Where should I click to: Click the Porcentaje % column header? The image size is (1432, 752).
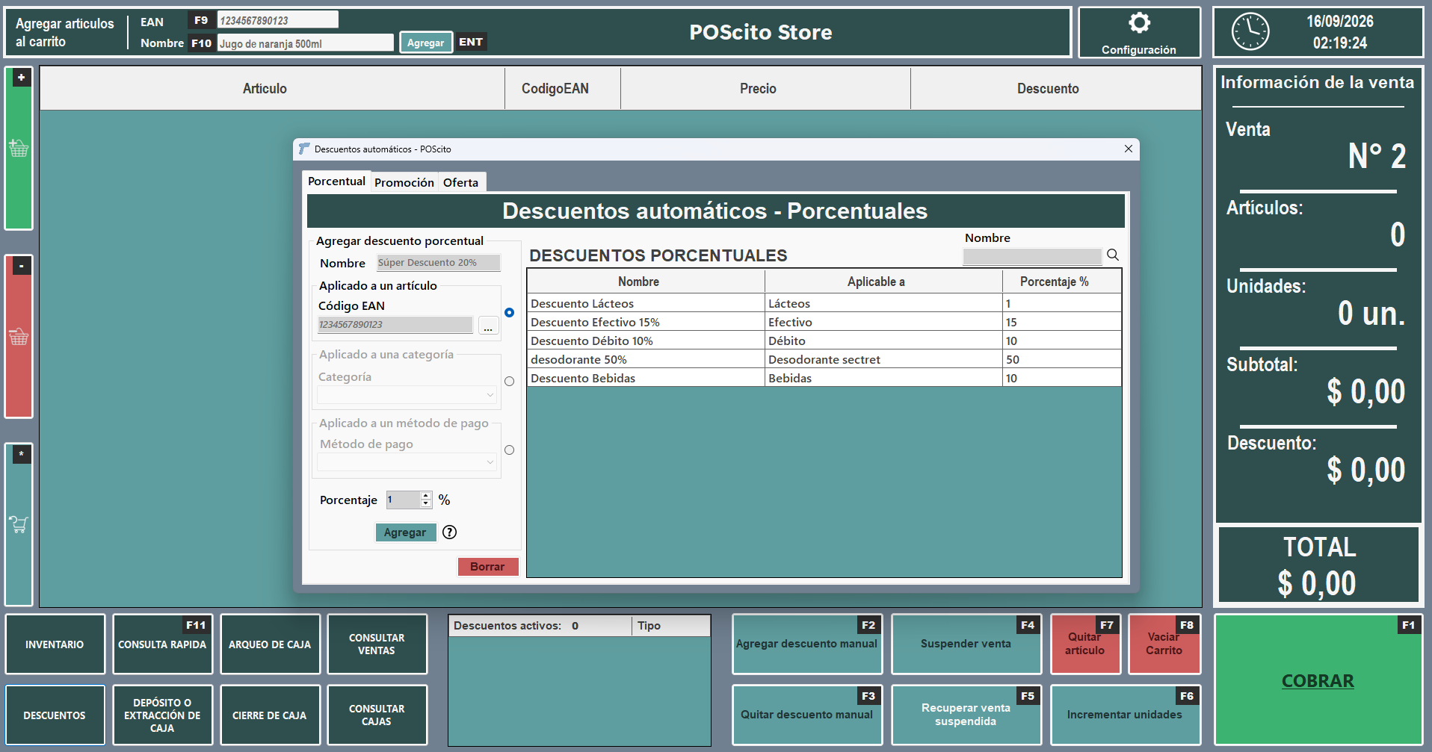pyautogui.click(x=1061, y=282)
